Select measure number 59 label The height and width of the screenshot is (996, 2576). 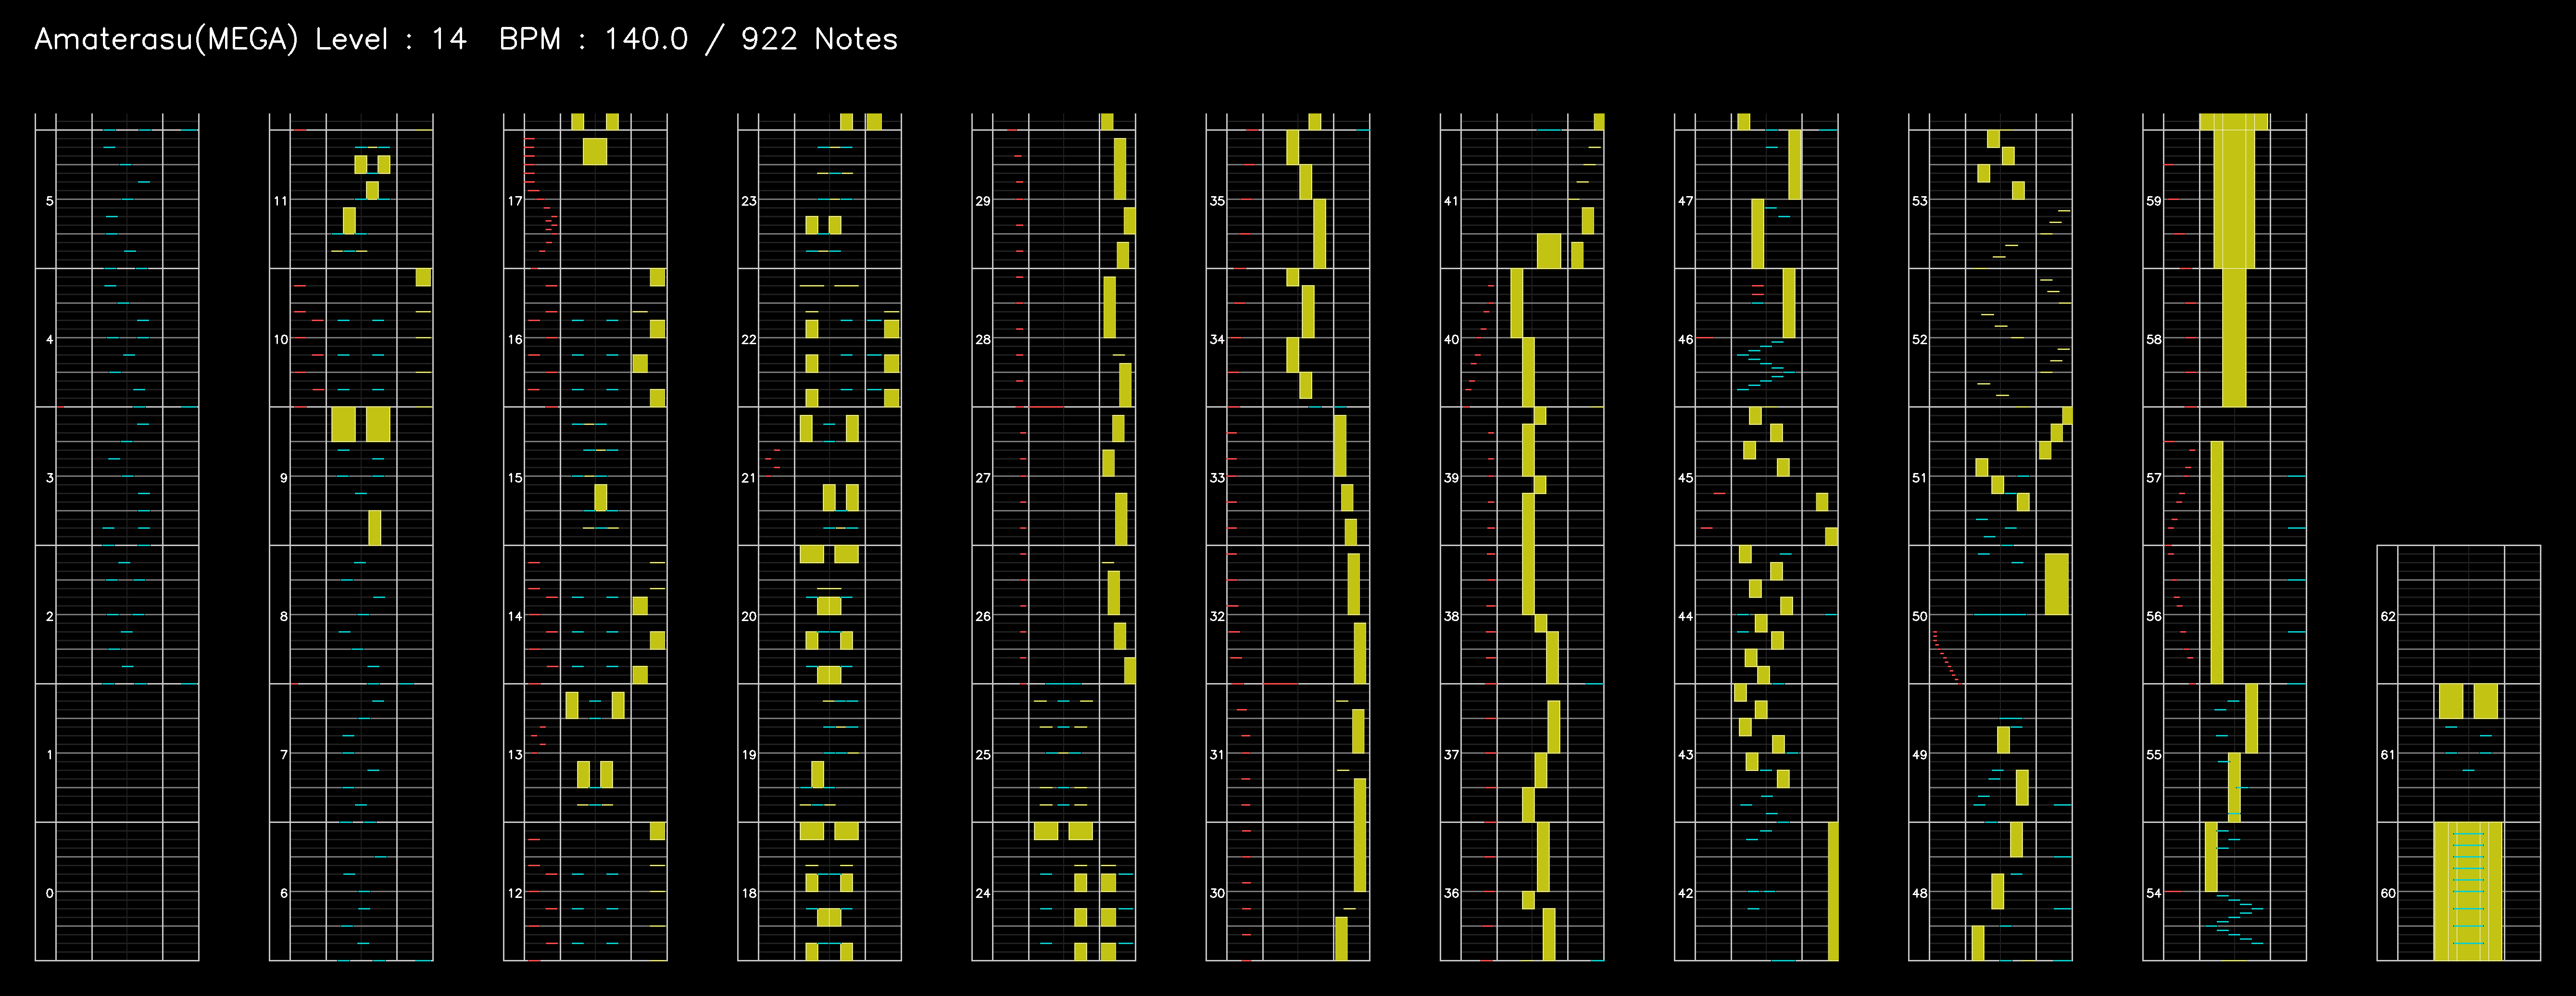click(2154, 201)
